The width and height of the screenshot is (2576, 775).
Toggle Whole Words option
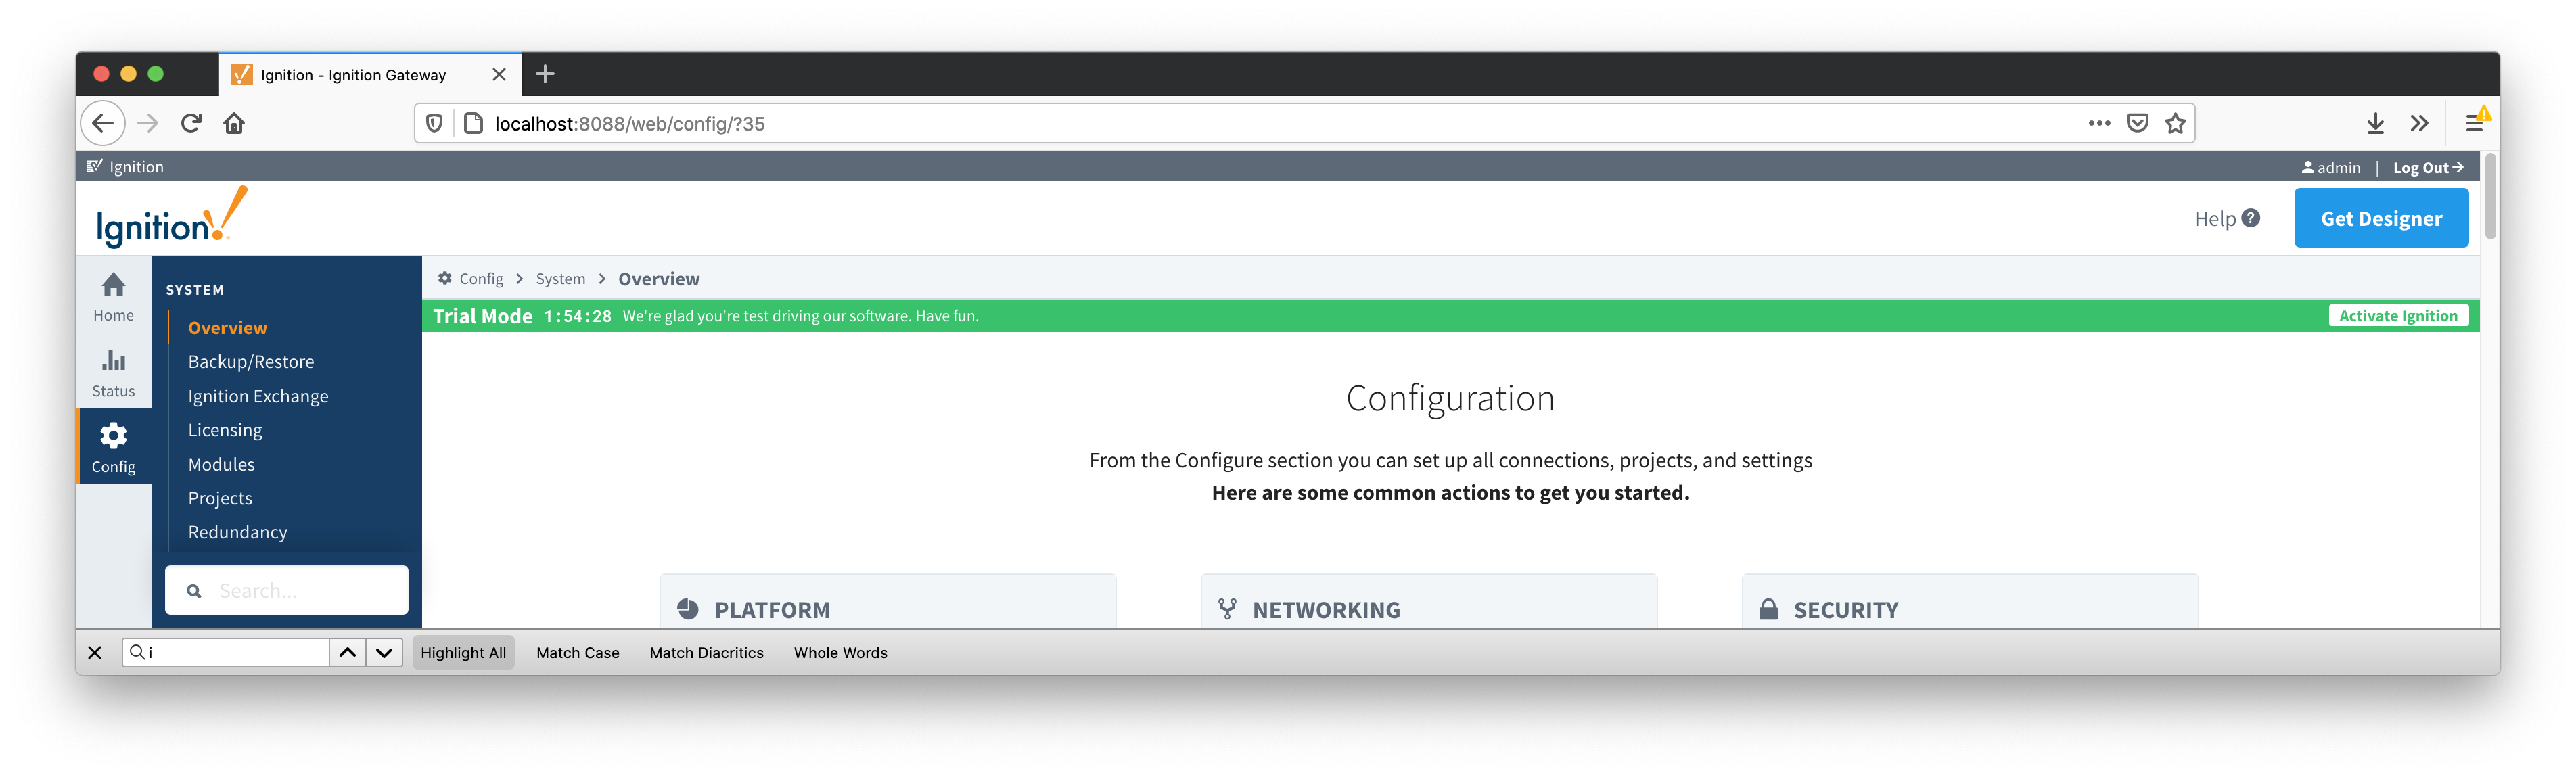tap(840, 652)
